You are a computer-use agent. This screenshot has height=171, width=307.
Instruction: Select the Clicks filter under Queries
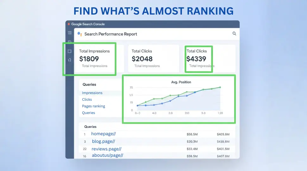87,99
